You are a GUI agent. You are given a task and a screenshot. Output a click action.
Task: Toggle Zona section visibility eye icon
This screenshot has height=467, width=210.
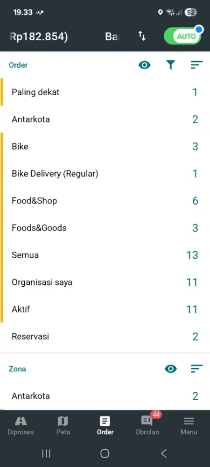(171, 369)
